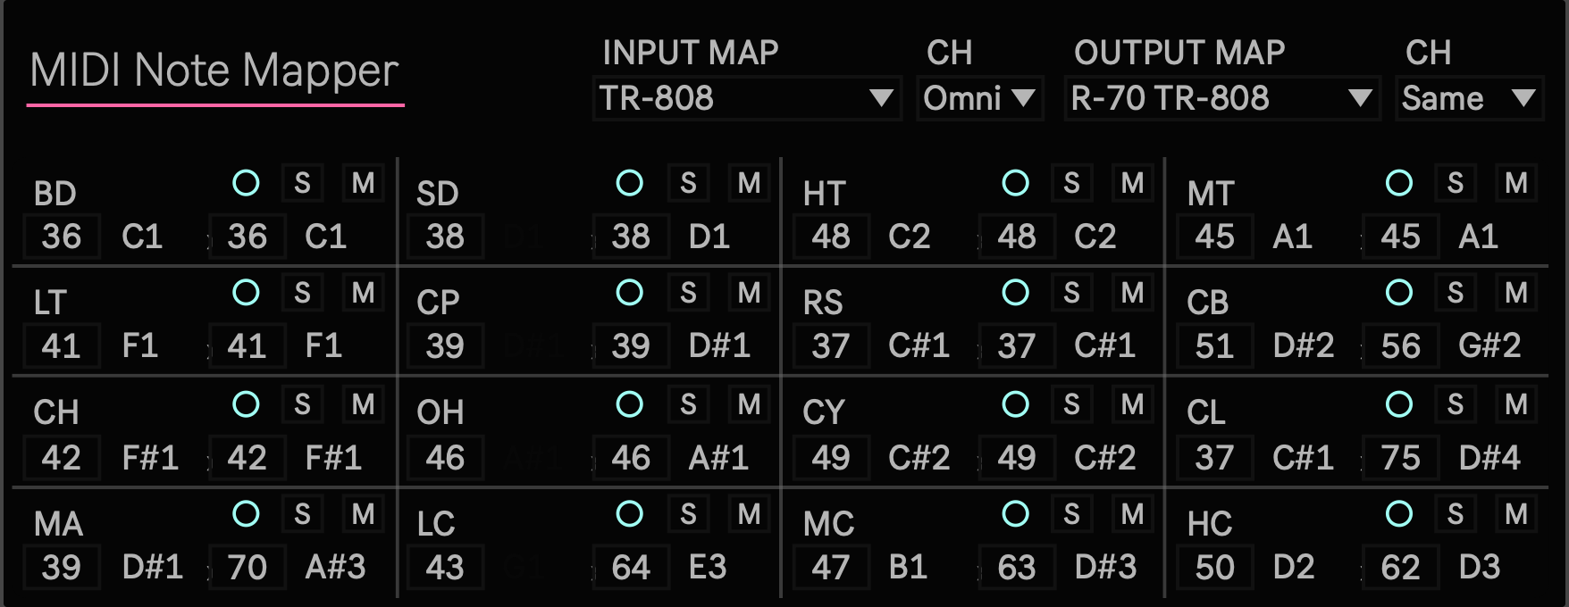Mute the MA maracas pad

click(x=363, y=513)
